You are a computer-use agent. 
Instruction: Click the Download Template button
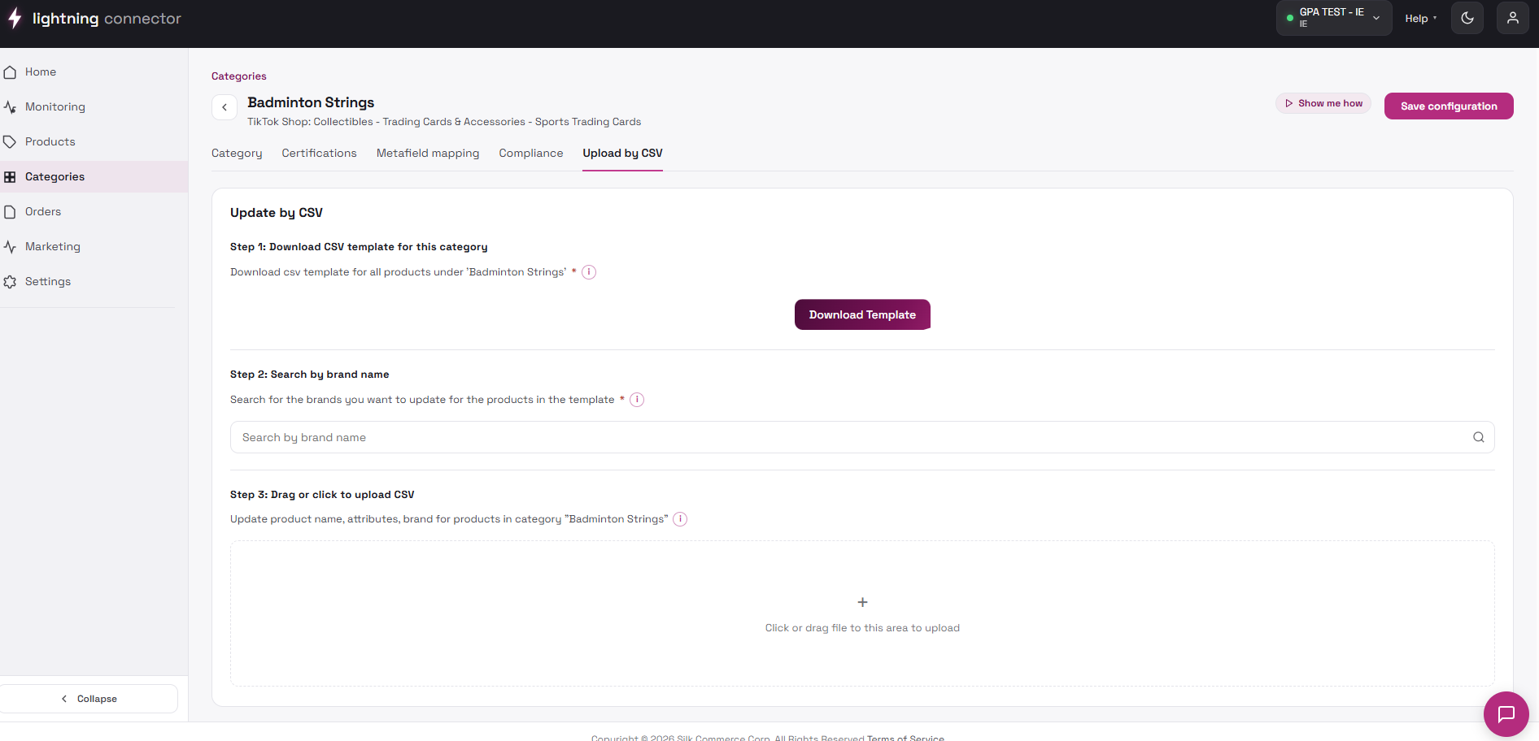(862, 314)
